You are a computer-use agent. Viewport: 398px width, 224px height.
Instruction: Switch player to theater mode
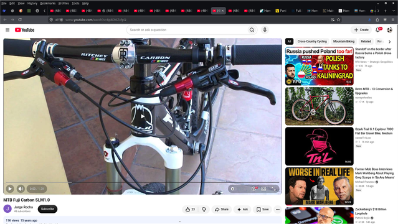click(263, 189)
